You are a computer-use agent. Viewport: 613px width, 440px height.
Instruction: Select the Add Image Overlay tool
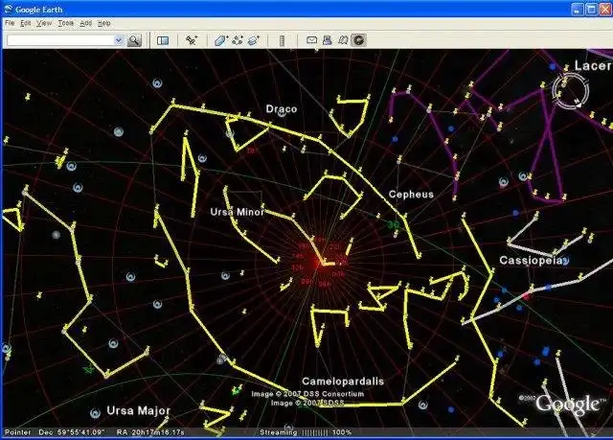(254, 40)
